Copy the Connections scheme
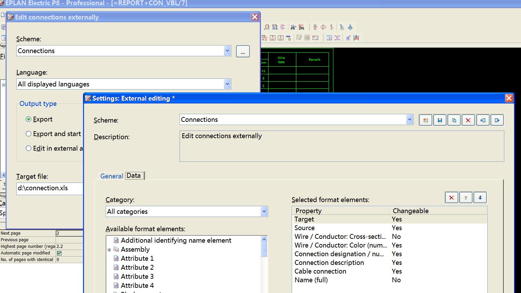 [454, 120]
